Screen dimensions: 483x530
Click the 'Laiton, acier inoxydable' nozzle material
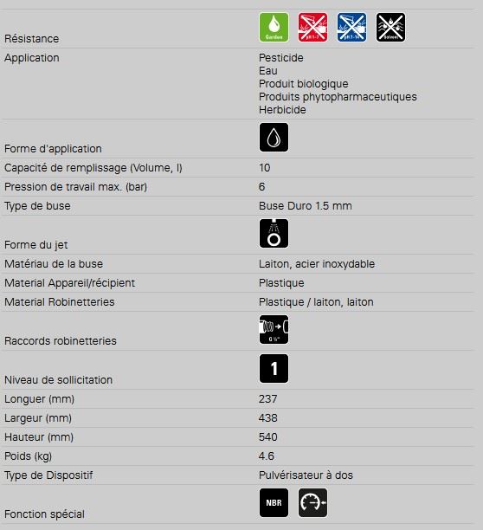[x=317, y=264]
